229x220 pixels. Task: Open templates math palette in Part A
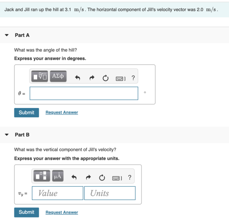click(x=40, y=76)
